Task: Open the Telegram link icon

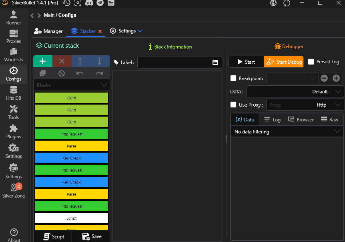Action: click(x=100, y=3)
